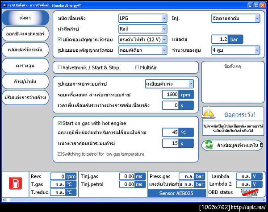
Task: Click the ล้างข้อมูลทั้งหมด reset button
Action: click(232, 145)
